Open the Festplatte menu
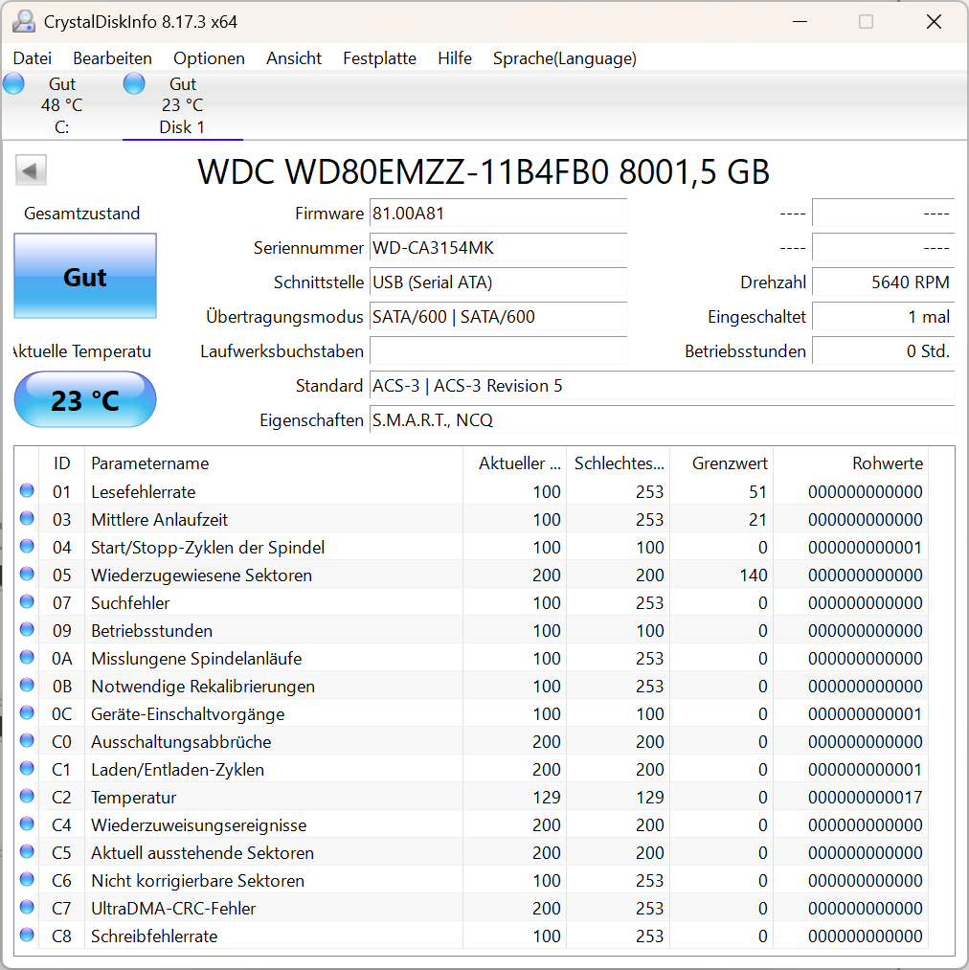 379,58
